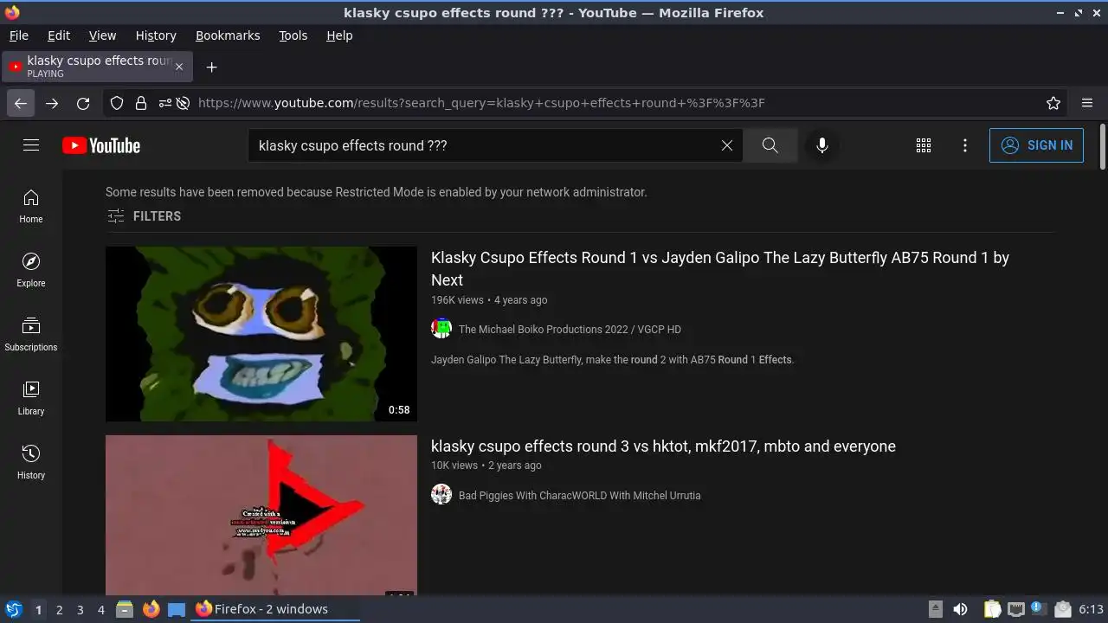Open the Tools menu
The height and width of the screenshot is (623, 1108).
tap(293, 35)
